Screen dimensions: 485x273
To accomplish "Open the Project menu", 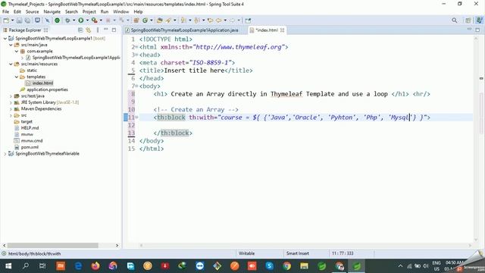I will [x=89, y=12].
